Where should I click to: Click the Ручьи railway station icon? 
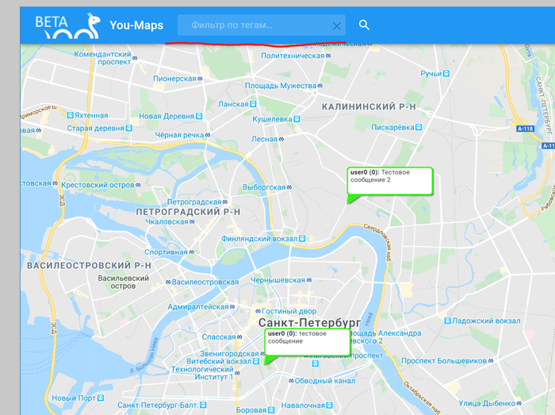[446, 74]
